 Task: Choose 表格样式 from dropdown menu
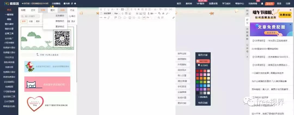[x=60, y=21]
